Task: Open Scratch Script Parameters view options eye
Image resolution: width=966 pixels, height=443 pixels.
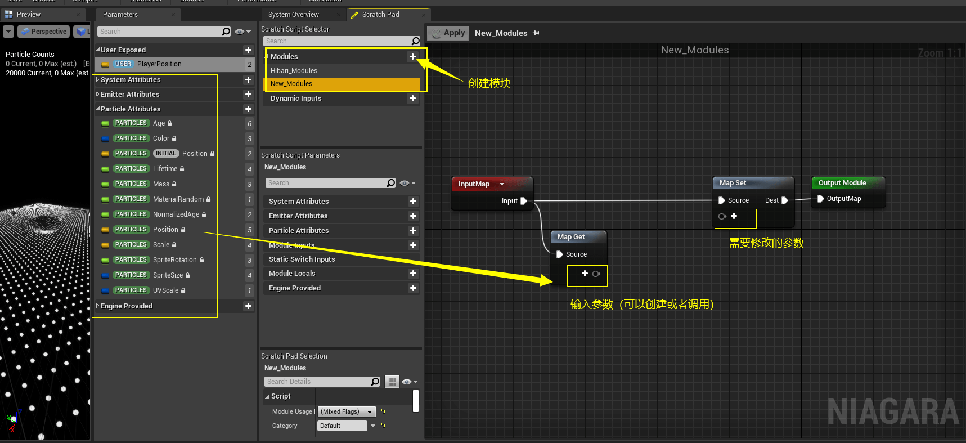Action: coord(408,183)
